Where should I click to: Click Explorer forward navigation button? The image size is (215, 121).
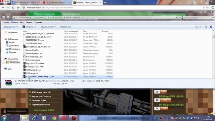click(x=8, y=17)
